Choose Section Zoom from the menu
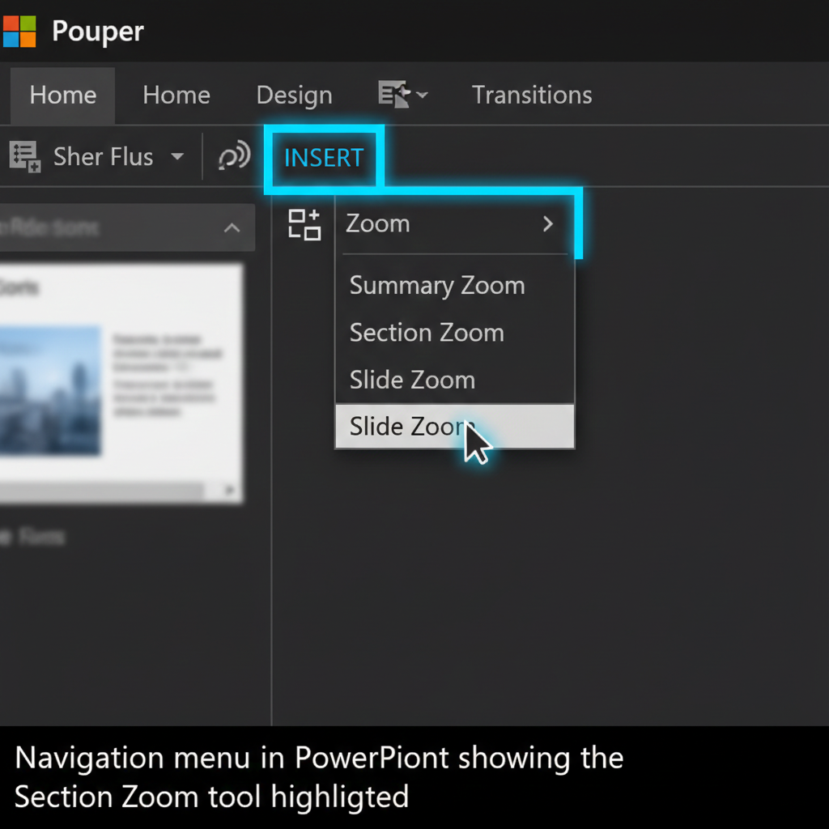Screen dimensions: 829x829 click(427, 332)
